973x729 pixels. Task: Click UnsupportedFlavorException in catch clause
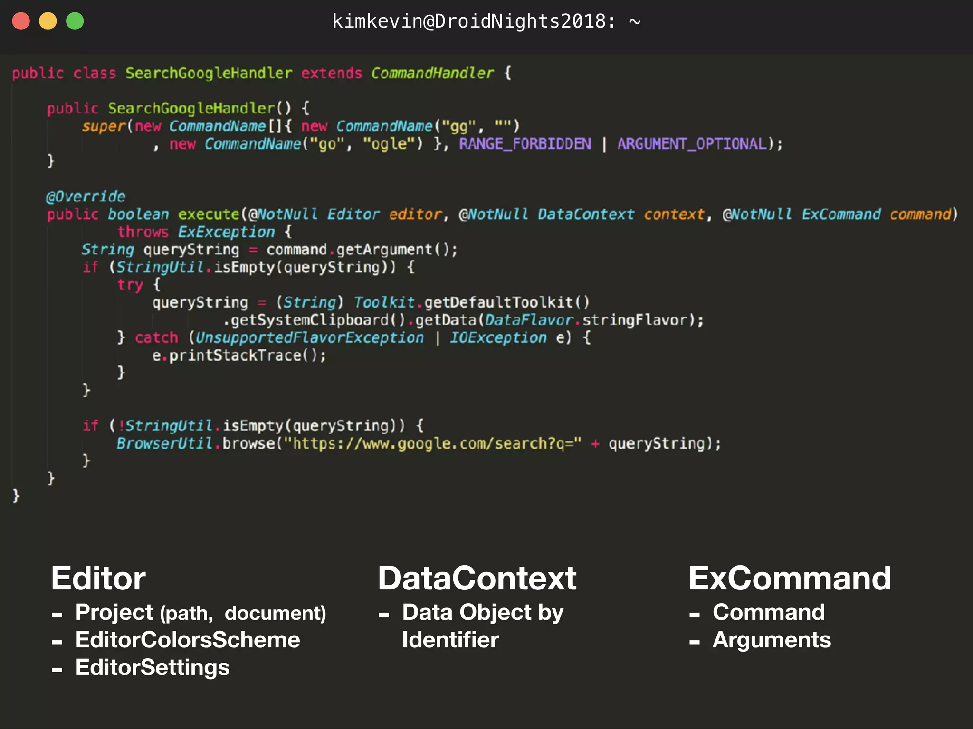click(x=309, y=338)
